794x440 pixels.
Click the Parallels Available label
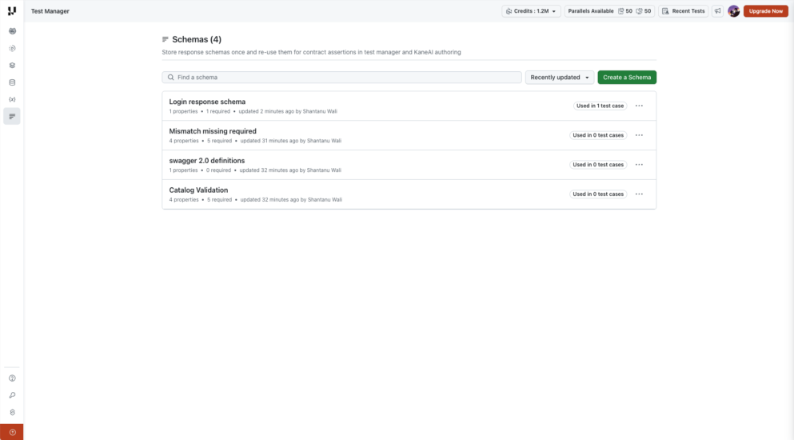pyautogui.click(x=590, y=10)
